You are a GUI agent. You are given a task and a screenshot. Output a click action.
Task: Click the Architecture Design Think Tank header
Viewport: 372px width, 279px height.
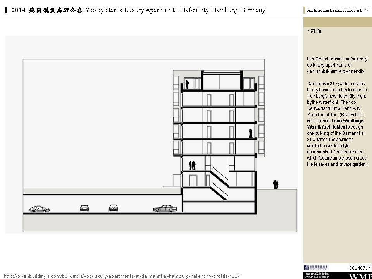pos(334,10)
